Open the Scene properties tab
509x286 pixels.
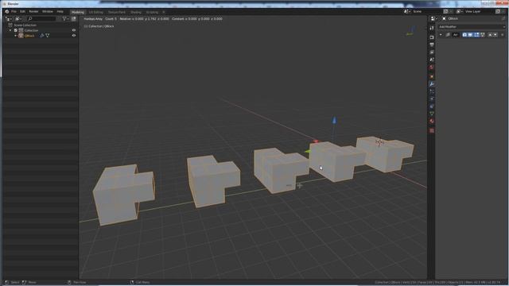(x=432, y=60)
